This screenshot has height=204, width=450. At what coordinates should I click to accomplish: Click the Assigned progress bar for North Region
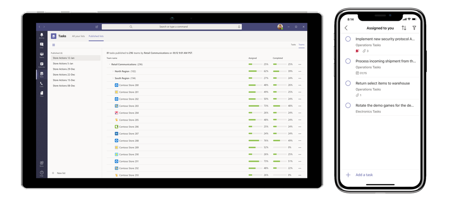[x=255, y=71]
